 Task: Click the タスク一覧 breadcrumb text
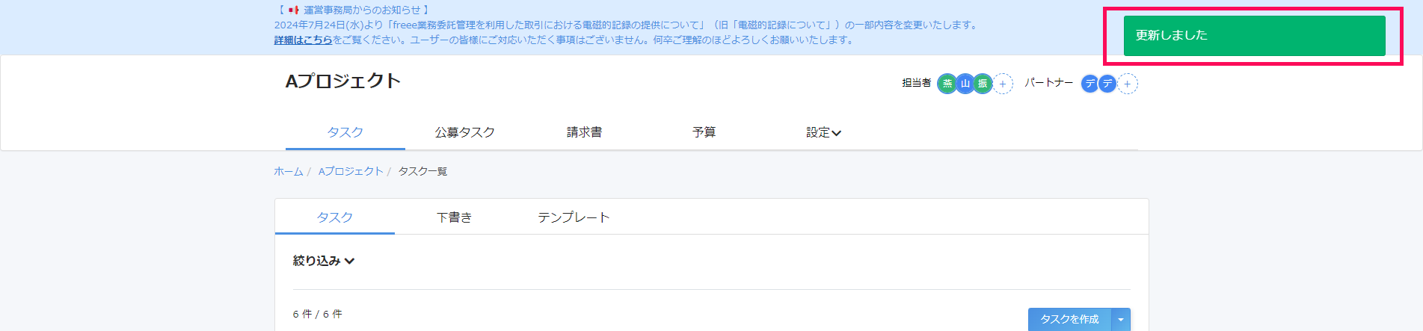[x=422, y=171]
